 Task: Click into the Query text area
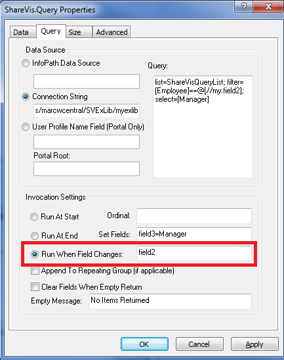point(203,127)
